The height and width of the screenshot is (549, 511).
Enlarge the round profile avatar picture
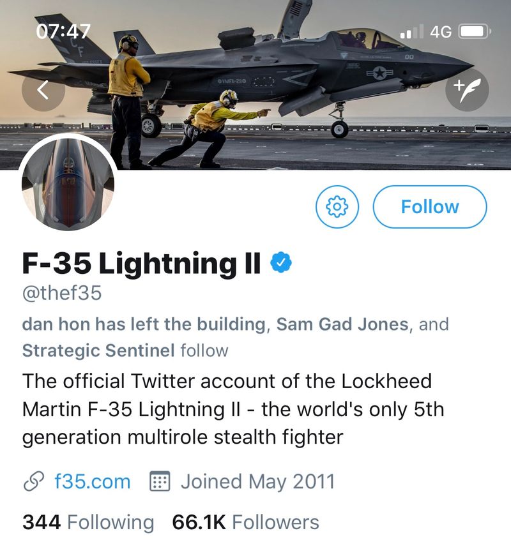pyautogui.click(x=68, y=184)
